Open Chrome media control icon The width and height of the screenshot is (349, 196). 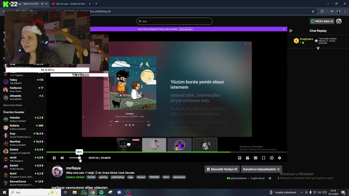coord(332,11)
